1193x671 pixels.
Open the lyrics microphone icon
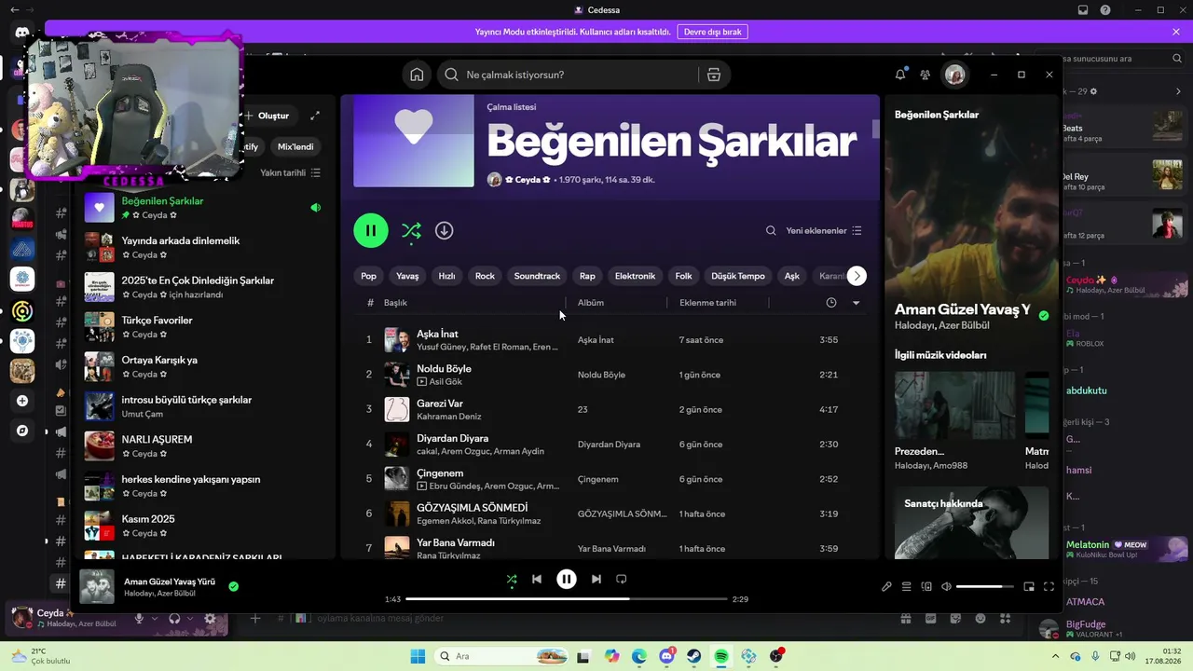(x=886, y=586)
